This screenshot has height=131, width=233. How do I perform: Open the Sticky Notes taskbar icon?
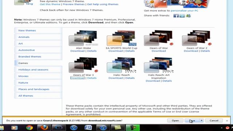coord(118,128)
